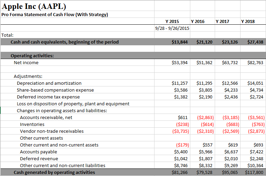The image size is (266, 176).
Task: Click the Y 2017 column header cell
Action: pyautogui.click(x=222, y=21)
